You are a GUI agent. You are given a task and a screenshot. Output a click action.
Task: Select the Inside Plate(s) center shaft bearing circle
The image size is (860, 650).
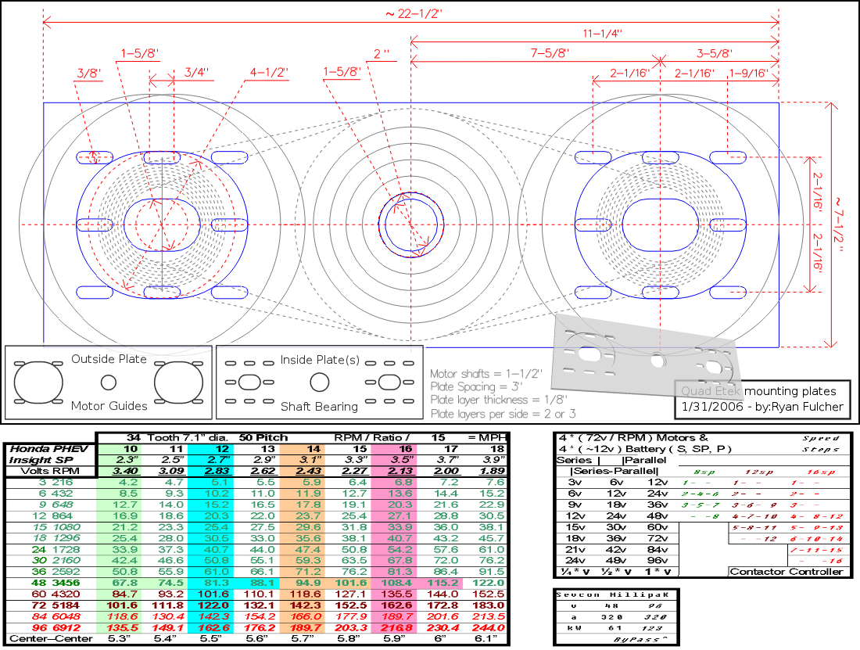click(x=318, y=382)
